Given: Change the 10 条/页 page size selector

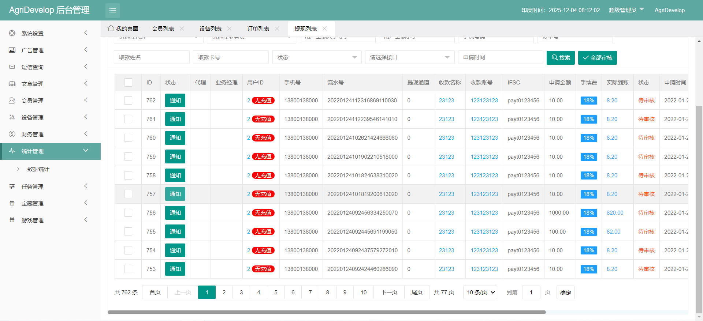Looking at the screenshot, I should (480, 292).
